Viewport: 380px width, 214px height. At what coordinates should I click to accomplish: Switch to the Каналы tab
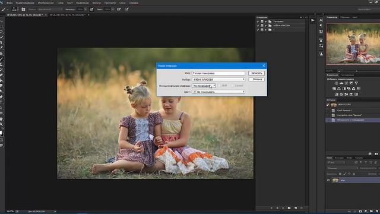[x=359, y=158]
